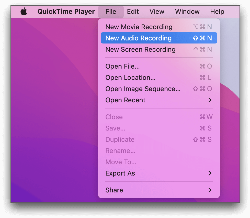Image resolution: width=250 pixels, height=218 pixels.
Task: Open the Apple menu
Action: point(24,12)
